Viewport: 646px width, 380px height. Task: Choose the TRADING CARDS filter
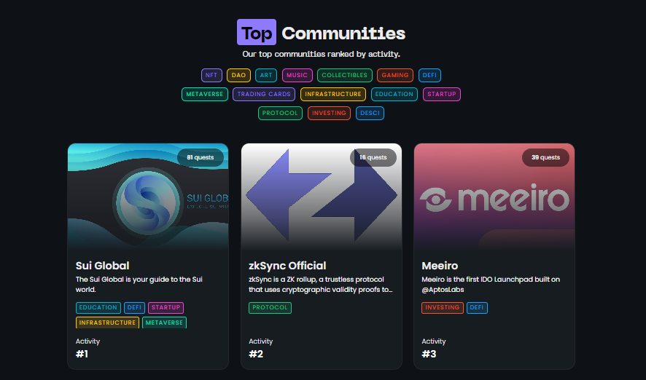264,94
